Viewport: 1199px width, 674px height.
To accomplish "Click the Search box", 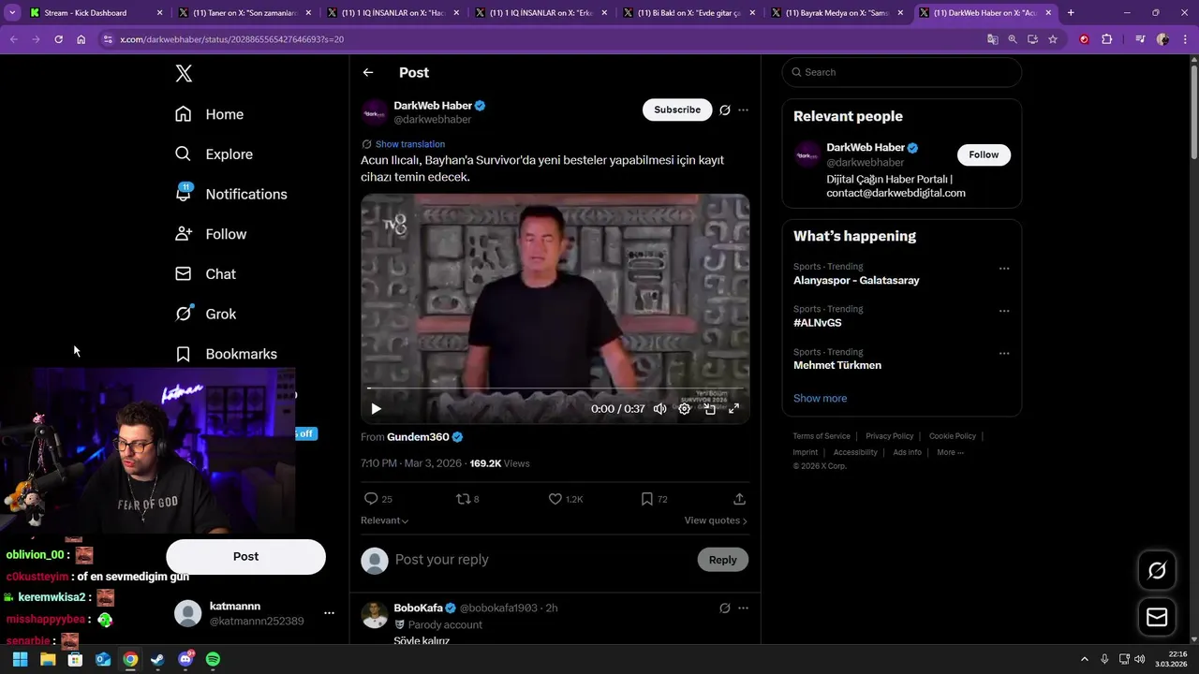I will coord(902,72).
